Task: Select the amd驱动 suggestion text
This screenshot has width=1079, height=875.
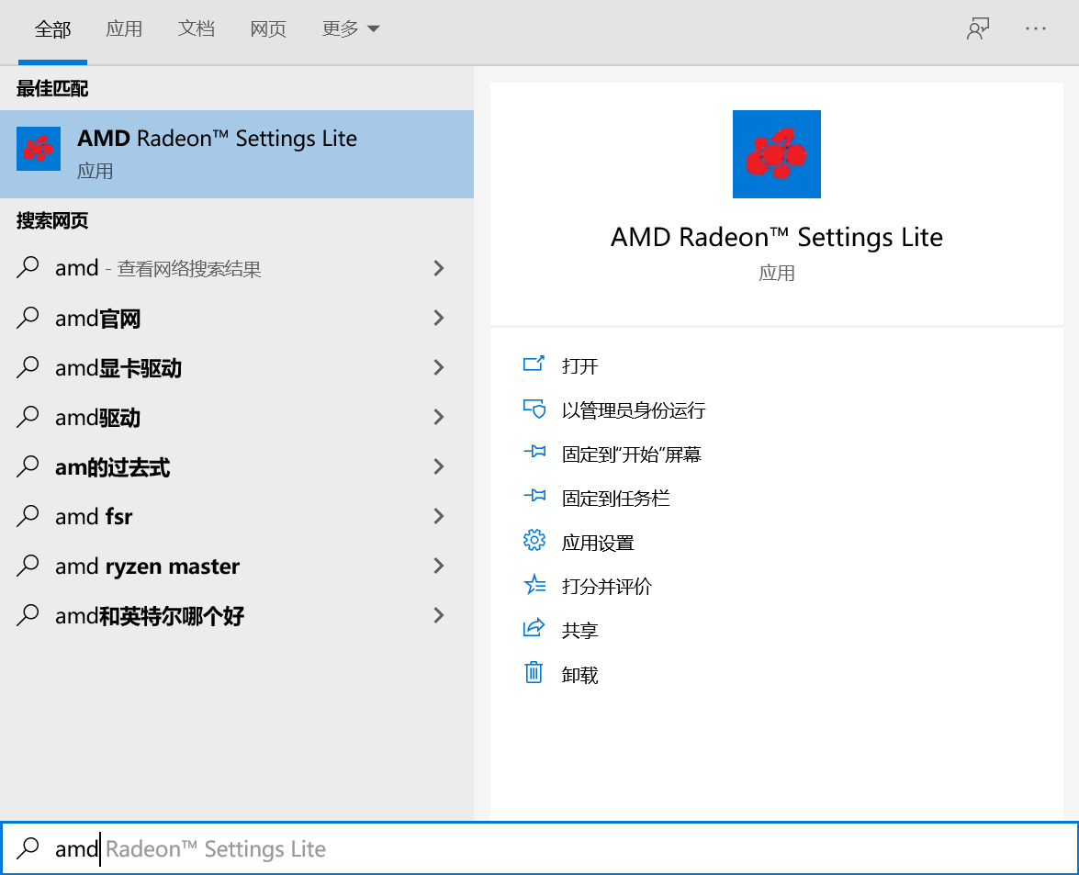Action: click(x=97, y=418)
